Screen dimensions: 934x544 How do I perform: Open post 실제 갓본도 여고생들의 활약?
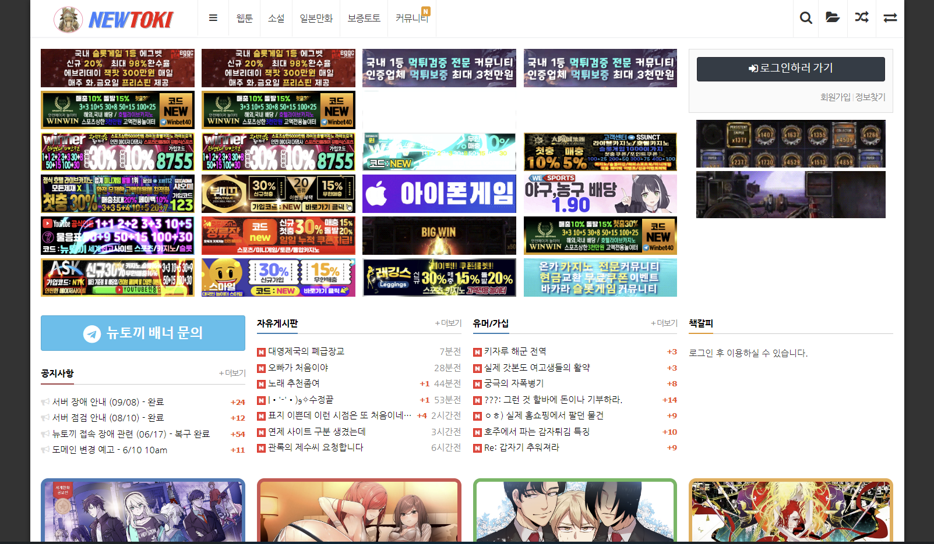pyautogui.click(x=537, y=368)
